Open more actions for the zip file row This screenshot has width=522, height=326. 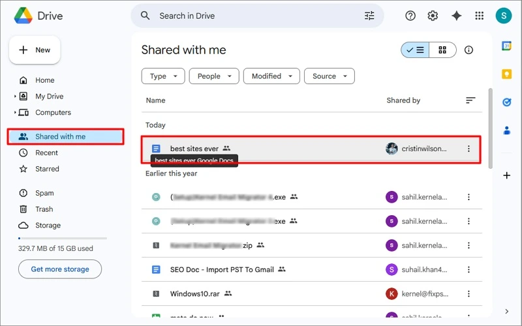pyautogui.click(x=468, y=246)
